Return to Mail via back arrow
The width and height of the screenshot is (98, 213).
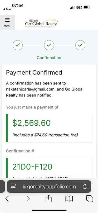(7, 9)
